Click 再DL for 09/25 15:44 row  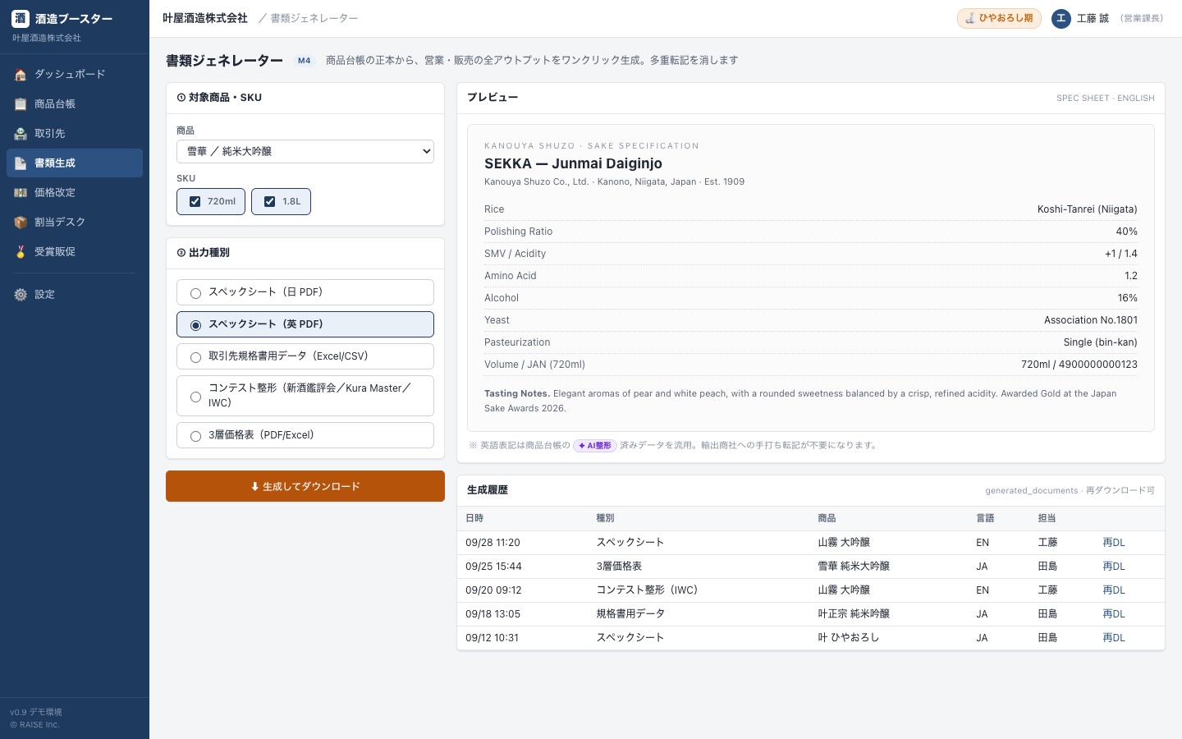[x=1113, y=567]
